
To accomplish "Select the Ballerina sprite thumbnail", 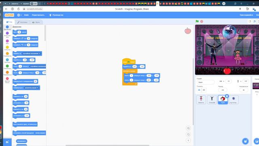I will coord(201,99).
